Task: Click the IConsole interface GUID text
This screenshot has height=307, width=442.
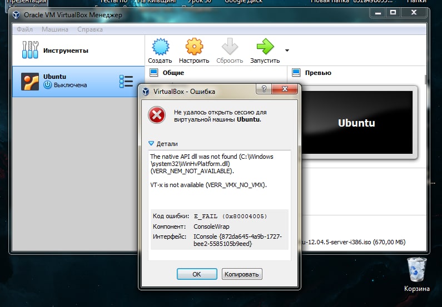Action: tap(237, 240)
